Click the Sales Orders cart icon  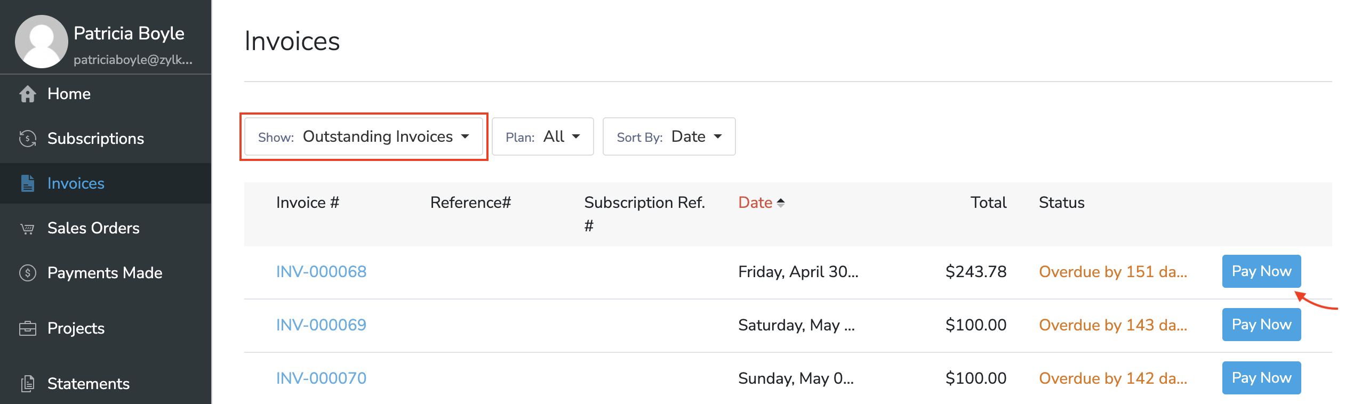pos(28,229)
